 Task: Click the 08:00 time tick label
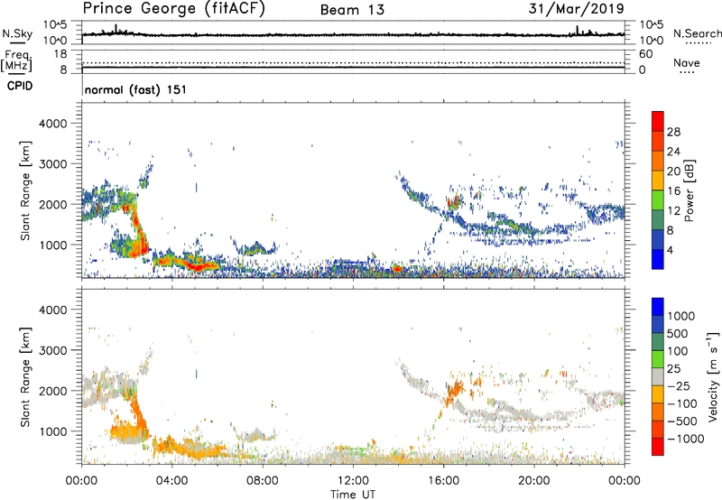pos(263,481)
